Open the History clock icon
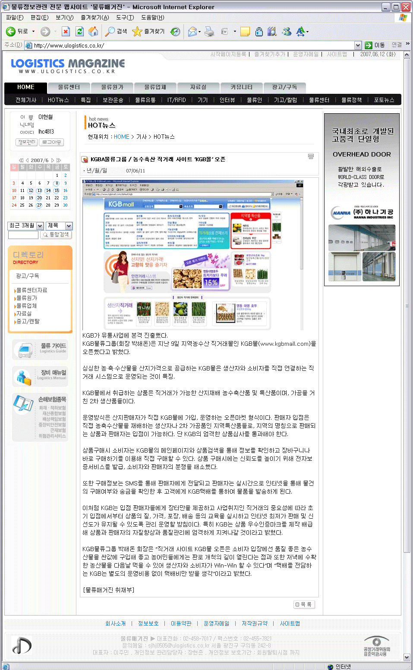413x670 pixels. pyautogui.click(x=175, y=31)
